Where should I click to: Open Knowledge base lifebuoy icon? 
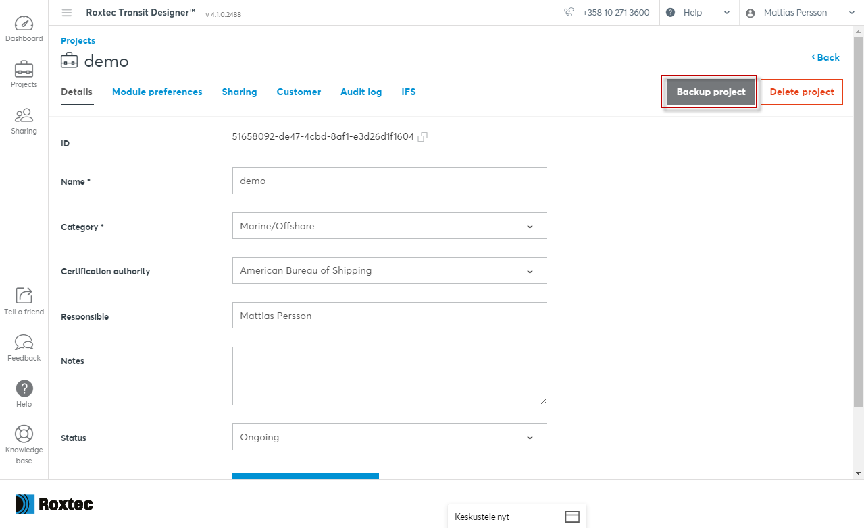pos(24,434)
